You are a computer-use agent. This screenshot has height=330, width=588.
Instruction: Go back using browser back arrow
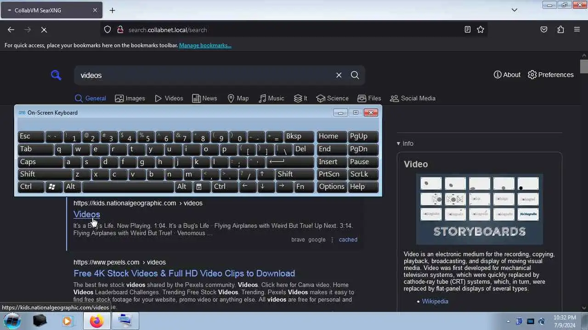[11, 30]
